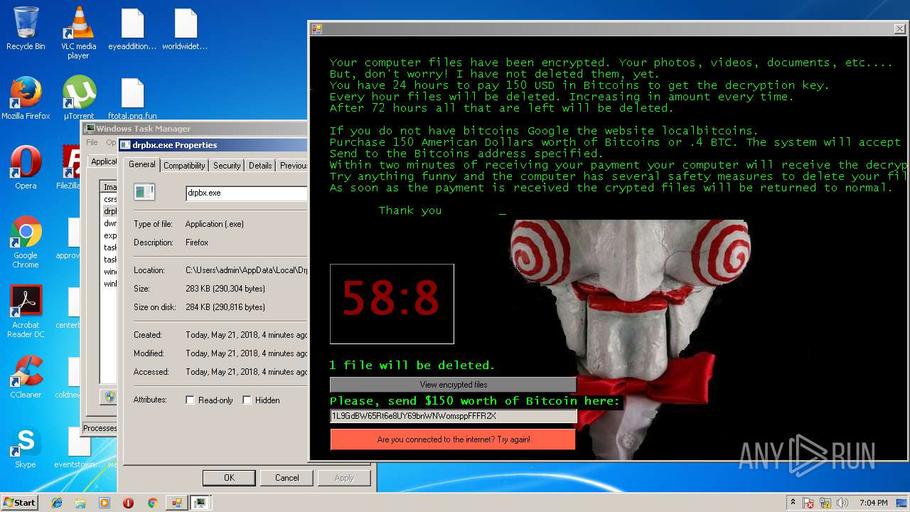Click the drpbx.exe Properties title bar
This screenshot has height=512, width=910.
[213, 145]
